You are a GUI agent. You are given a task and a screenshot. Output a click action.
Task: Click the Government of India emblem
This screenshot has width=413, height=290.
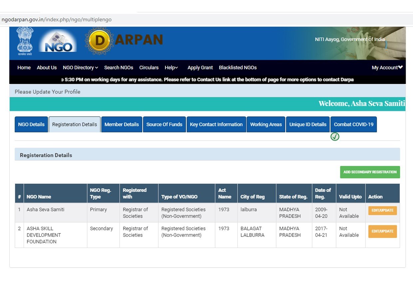coord(25,41)
